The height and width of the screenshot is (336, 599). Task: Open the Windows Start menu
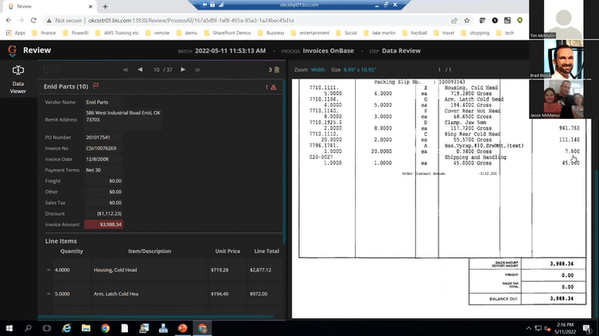(8, 328)
